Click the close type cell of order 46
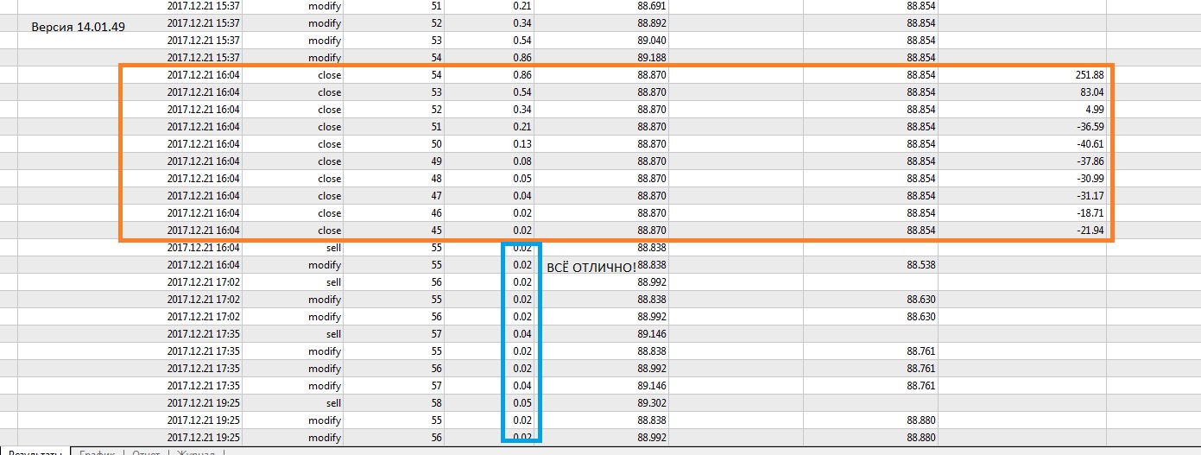1201x455 pixels. 330,213
